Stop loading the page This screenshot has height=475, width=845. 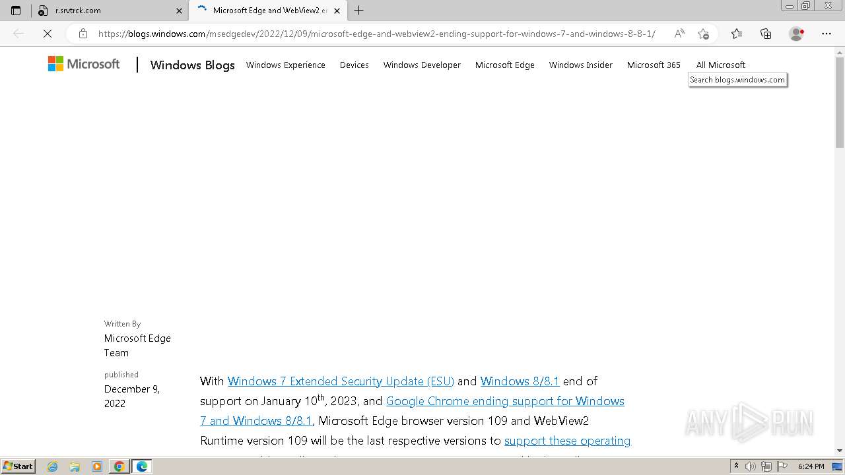[48, 34]
